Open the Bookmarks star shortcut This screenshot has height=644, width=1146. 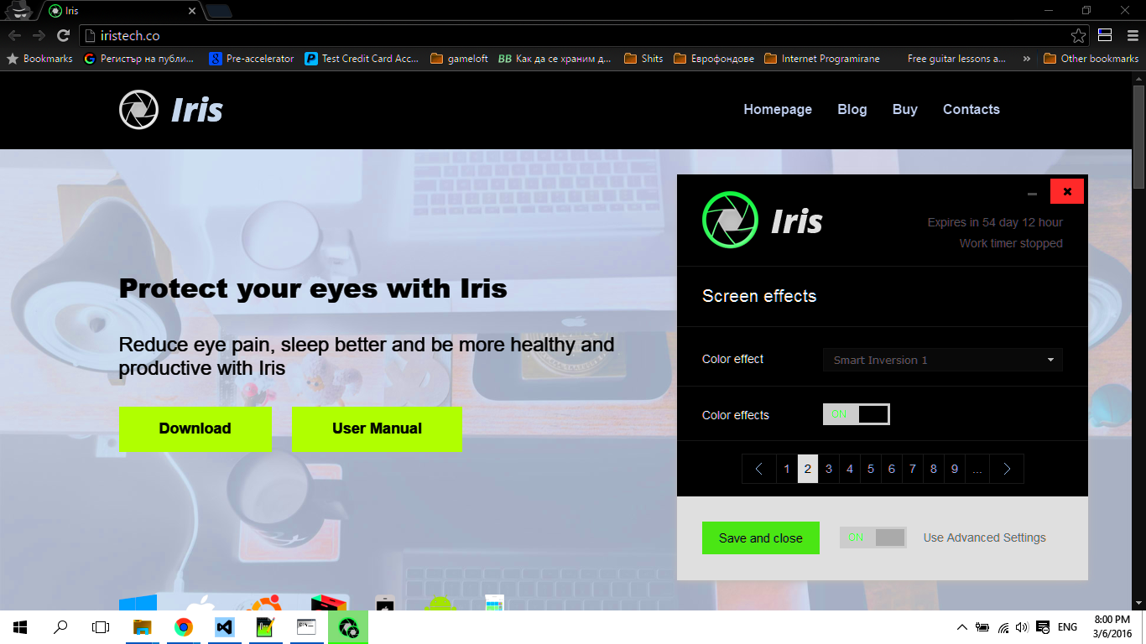pyautogui.click(x=39, y=59)
